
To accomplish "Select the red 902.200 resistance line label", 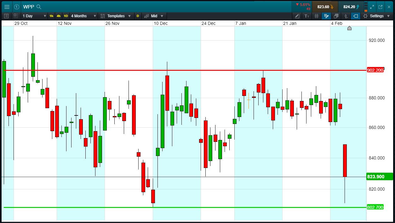I will click(x=375, y=70).
